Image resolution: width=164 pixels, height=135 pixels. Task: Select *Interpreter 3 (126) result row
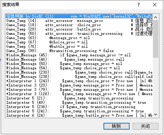pos(79,94)
